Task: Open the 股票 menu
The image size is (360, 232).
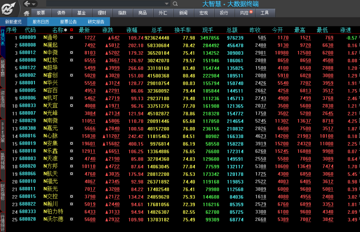Action: point(41,13)
